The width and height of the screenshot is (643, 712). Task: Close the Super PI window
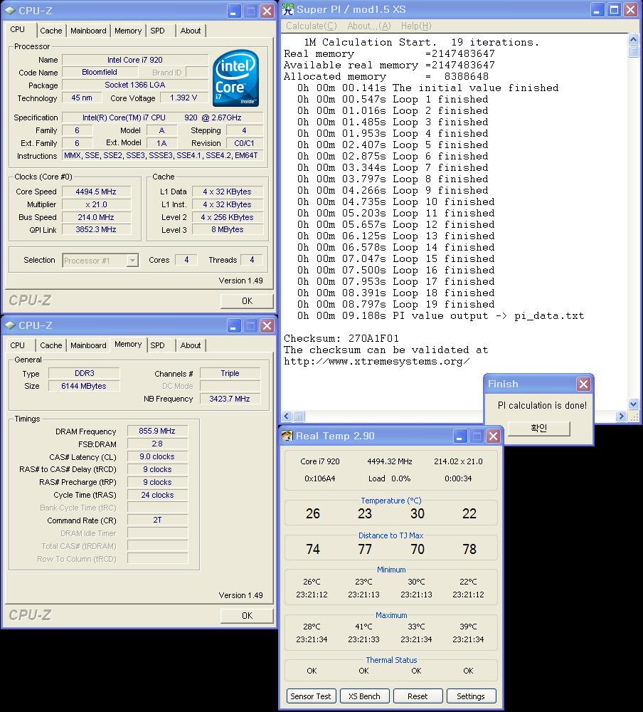click(630, 10)
